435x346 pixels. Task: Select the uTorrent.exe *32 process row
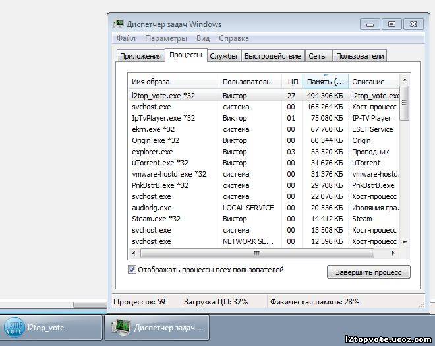click(x=160, y=163)
